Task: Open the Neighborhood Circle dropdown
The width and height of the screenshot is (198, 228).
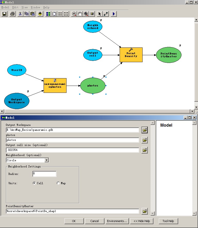Action: coord(46,160)
